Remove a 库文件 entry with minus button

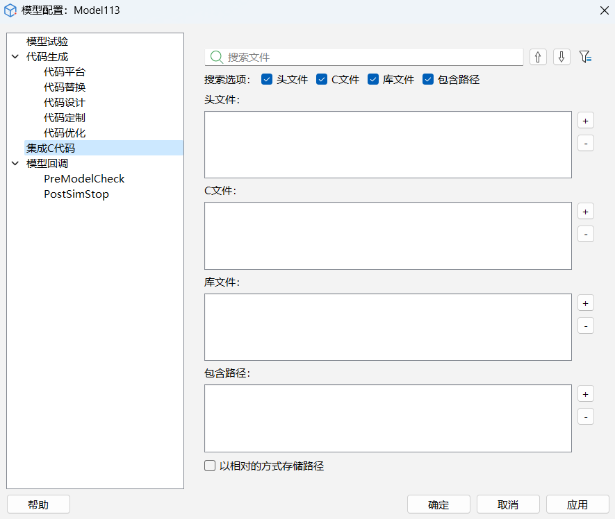pyautogui.click(x=586, y=325)
